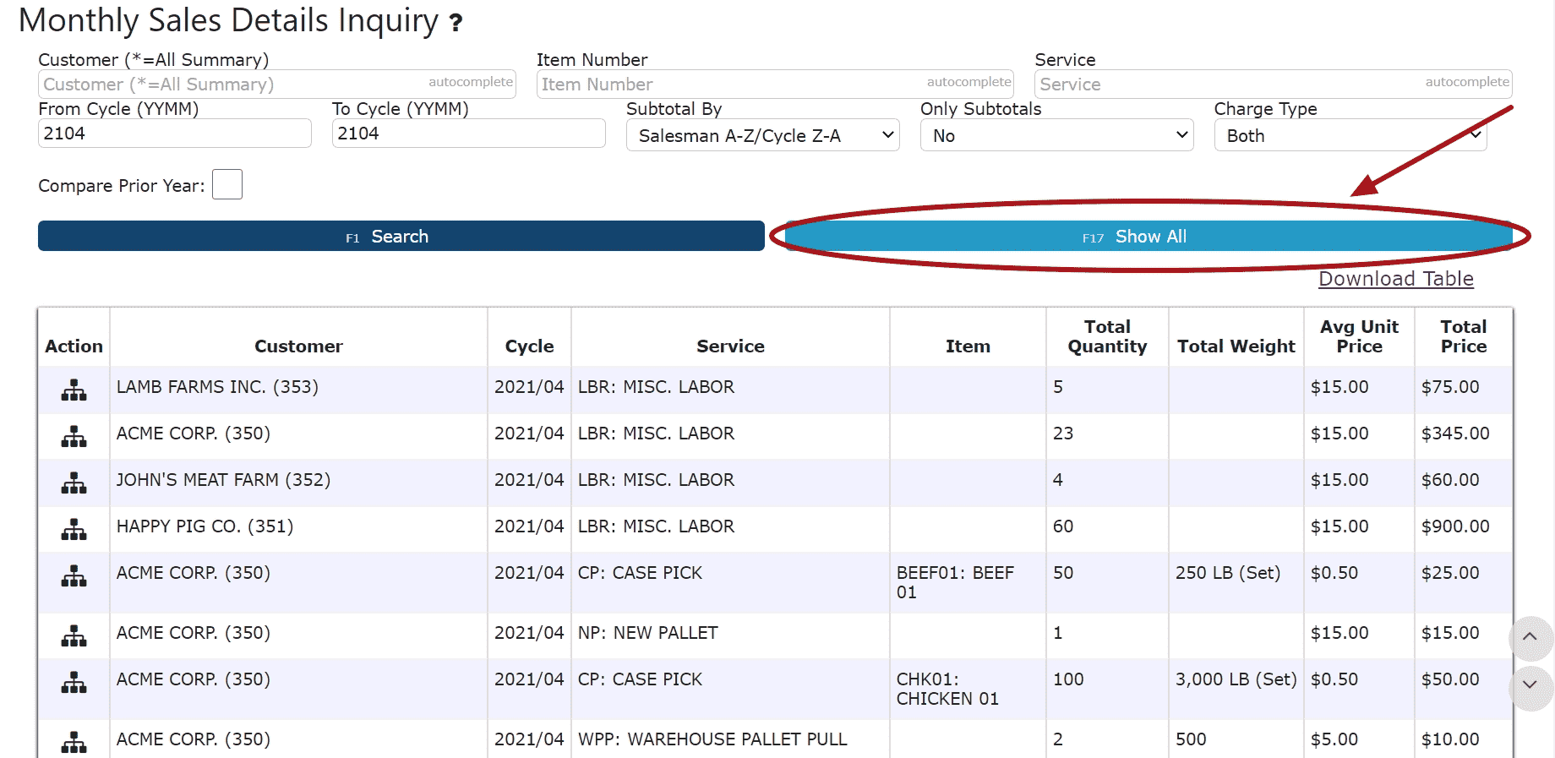Open action icon for HAPPY PIG CO. row
Image resolution: width=1555 pixels, height=758 pixels.
(x=74, y=530)
